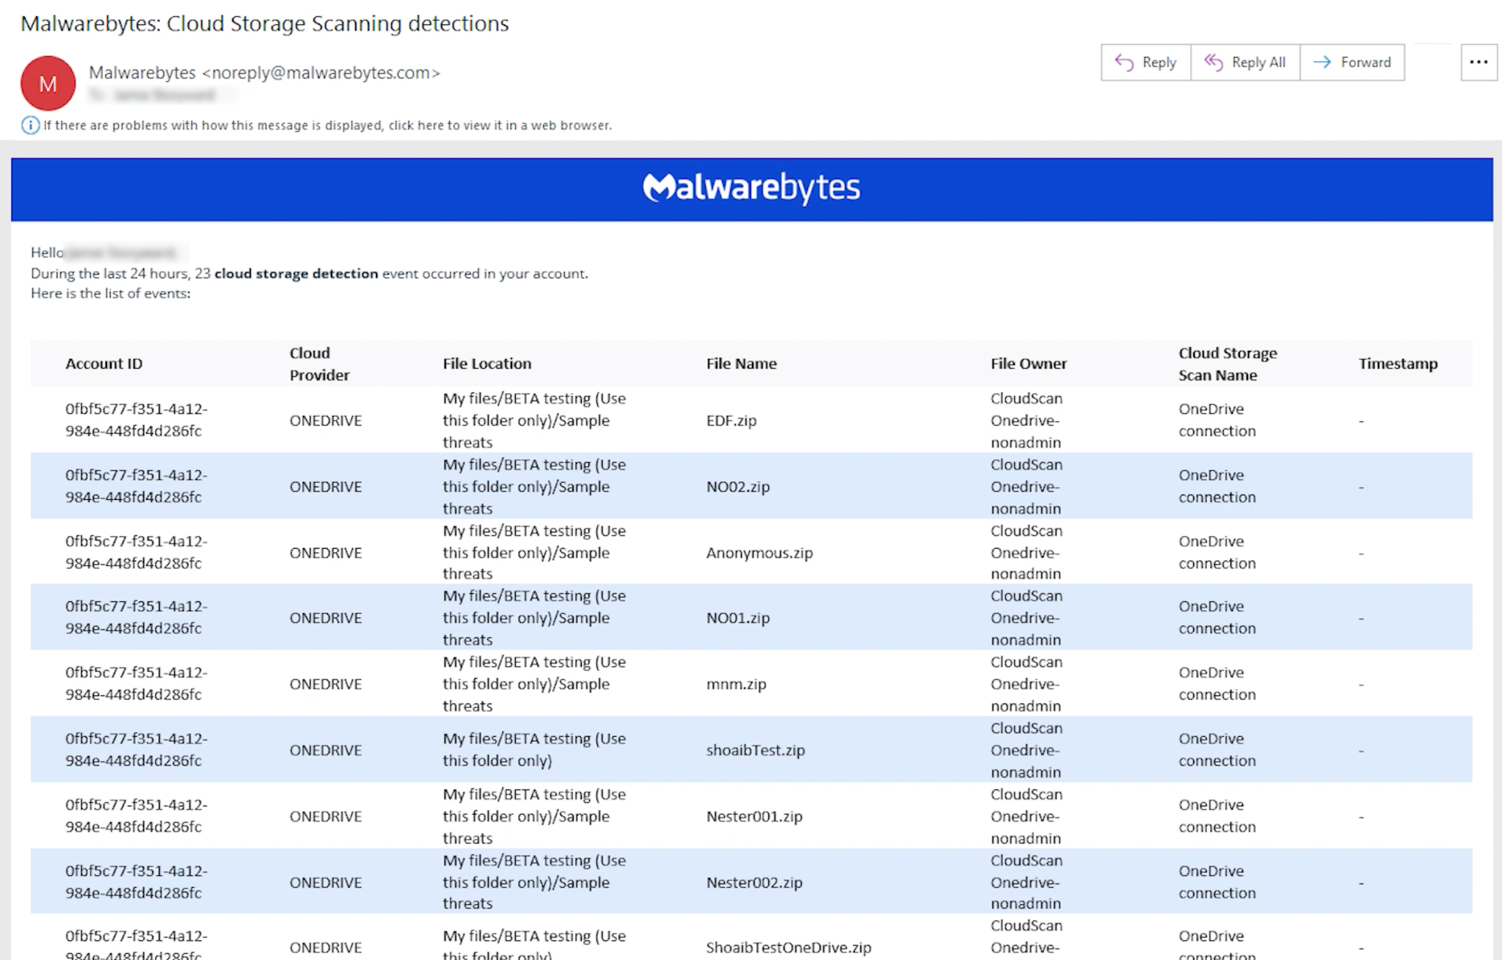Select the NO02.zip file name
This screenshot has height=960, width=1502.
(738, 487)
